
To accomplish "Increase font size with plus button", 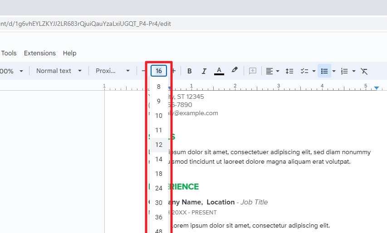I will (174, 71).
